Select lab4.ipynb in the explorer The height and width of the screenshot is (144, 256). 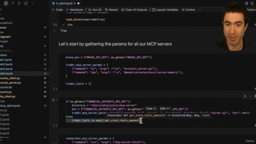[24, 74]
